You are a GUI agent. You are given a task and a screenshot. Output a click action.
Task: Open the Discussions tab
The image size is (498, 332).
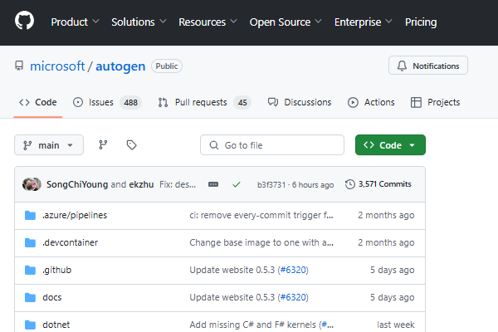pos(299,102)
